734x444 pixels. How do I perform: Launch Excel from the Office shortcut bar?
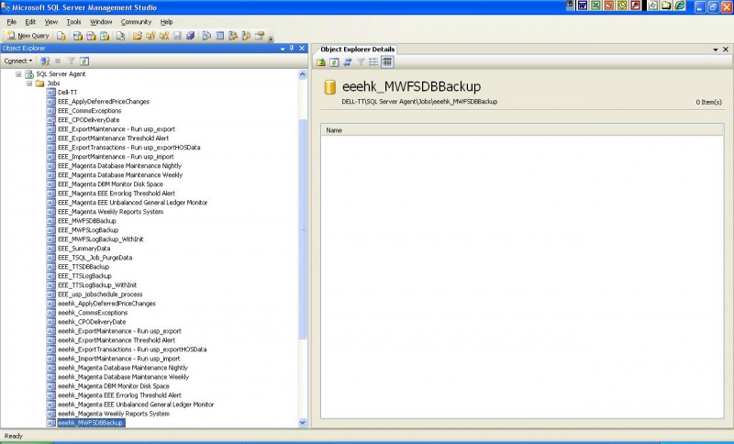(595, 6)
